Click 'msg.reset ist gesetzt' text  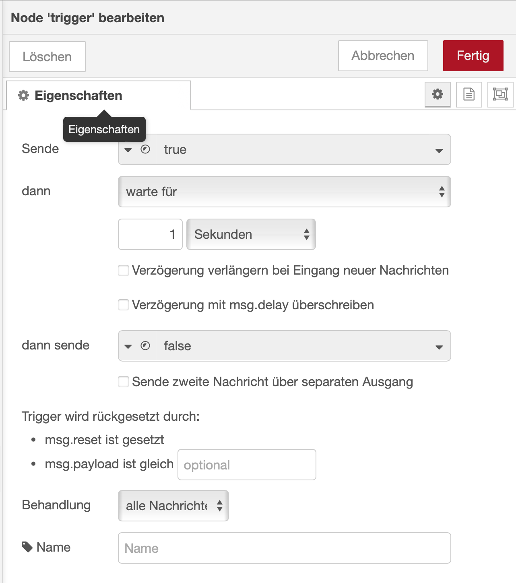click(104, 440)
